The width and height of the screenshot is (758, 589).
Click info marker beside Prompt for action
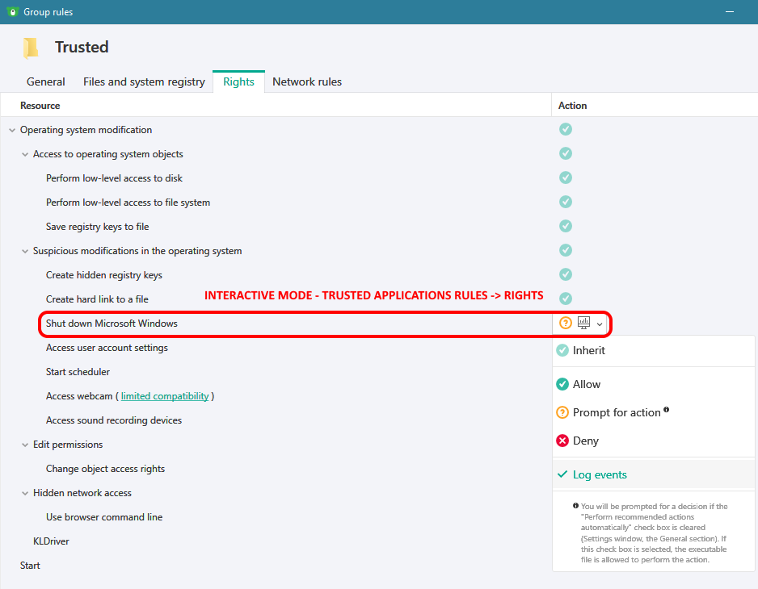(x=666, y=409)
